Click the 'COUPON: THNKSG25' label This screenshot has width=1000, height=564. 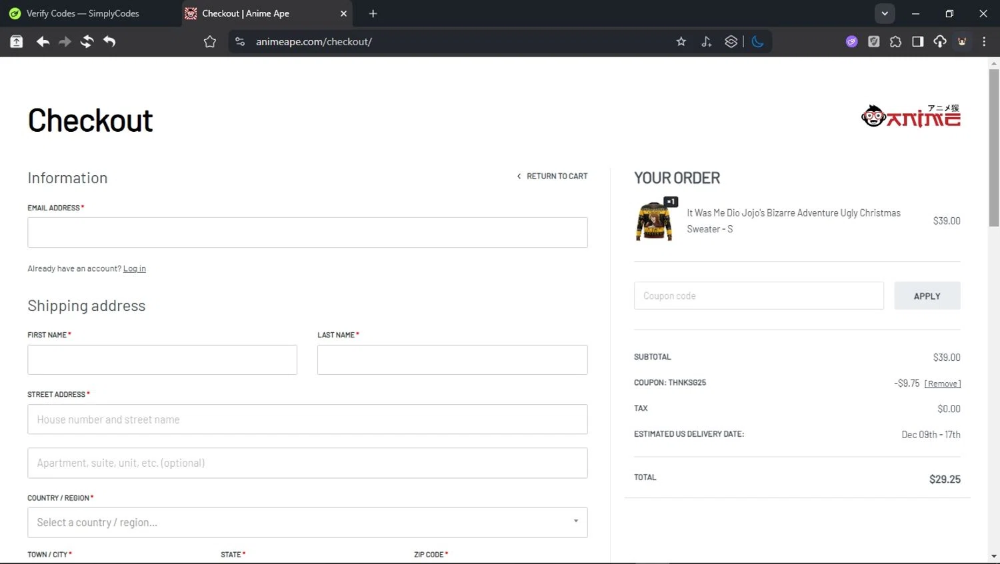coord(670,383)
